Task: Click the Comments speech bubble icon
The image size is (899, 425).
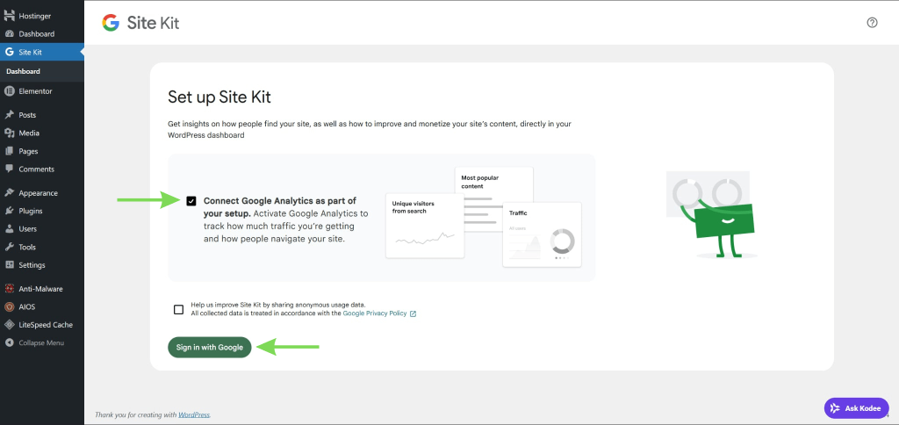Action: click(9, 169)
